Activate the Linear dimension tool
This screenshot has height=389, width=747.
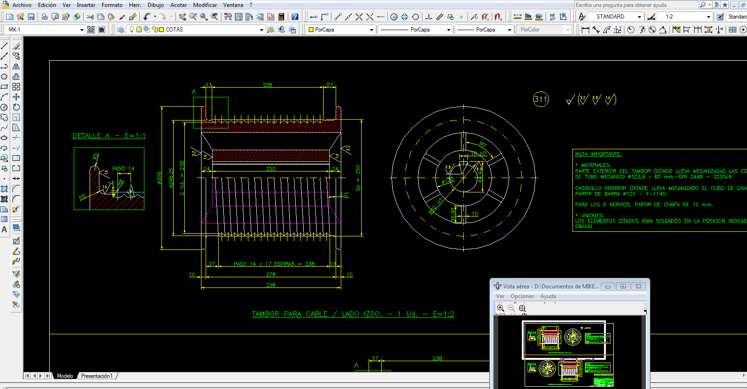pos(585,30)
